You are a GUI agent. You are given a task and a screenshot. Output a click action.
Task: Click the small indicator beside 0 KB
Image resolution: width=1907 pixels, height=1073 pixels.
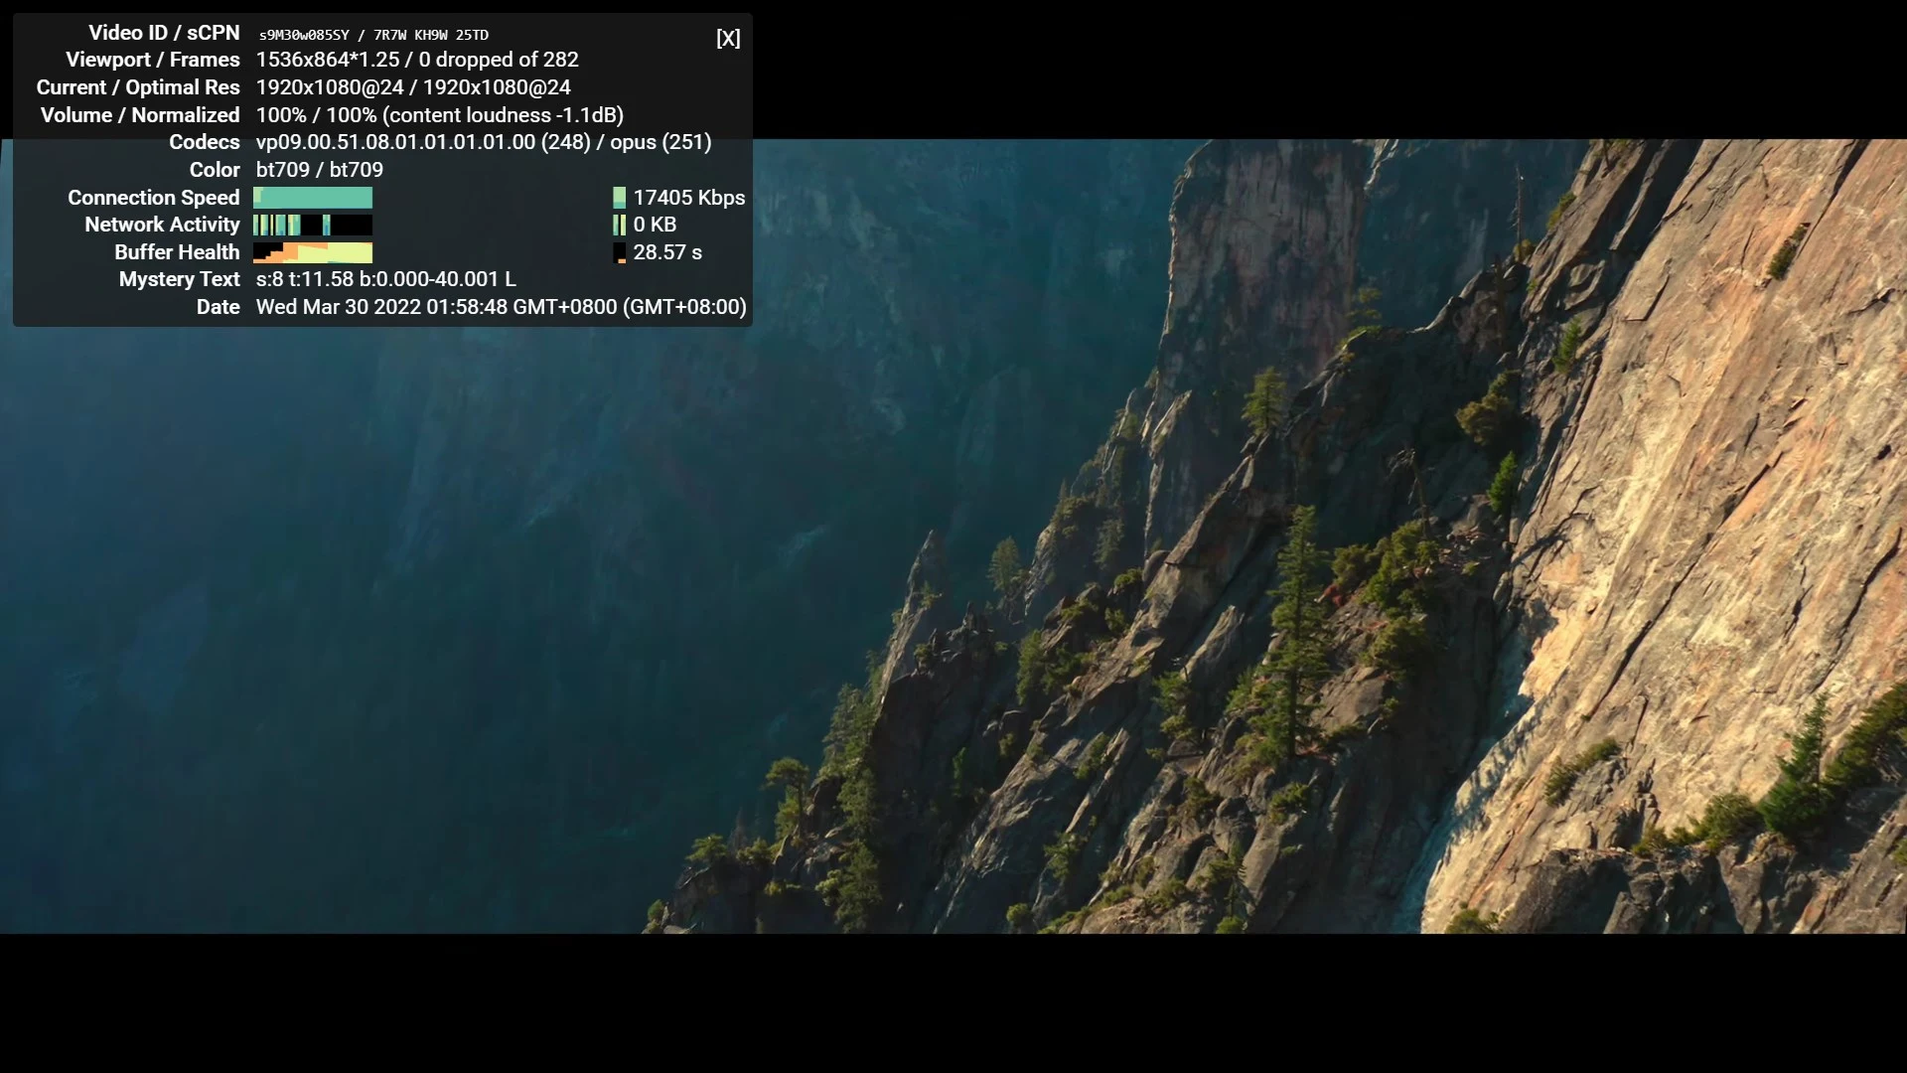coord(620,226)
